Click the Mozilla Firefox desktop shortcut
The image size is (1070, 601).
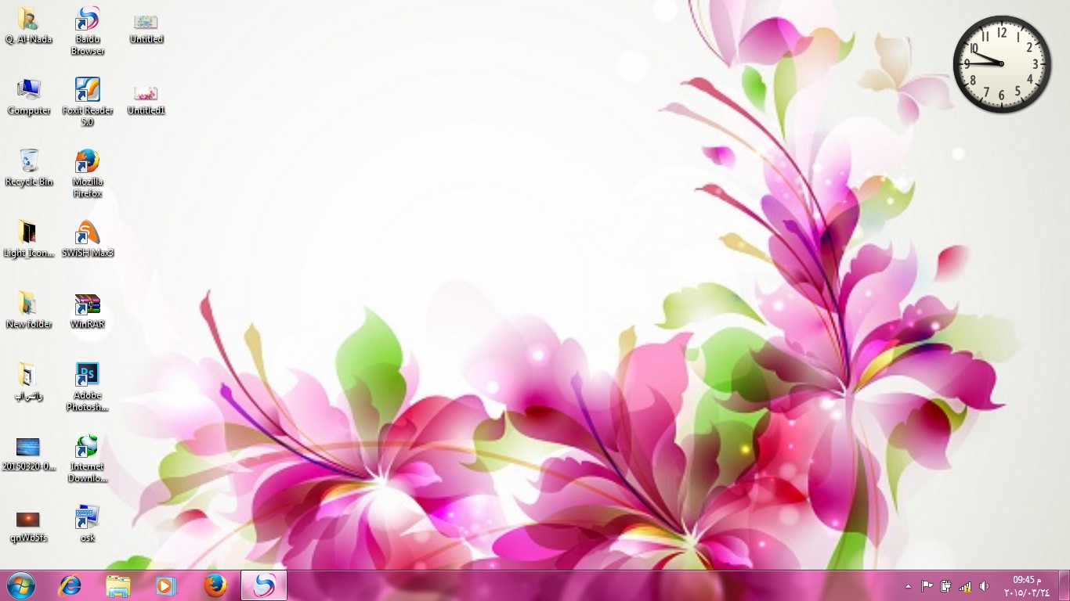tap(87, 162)
